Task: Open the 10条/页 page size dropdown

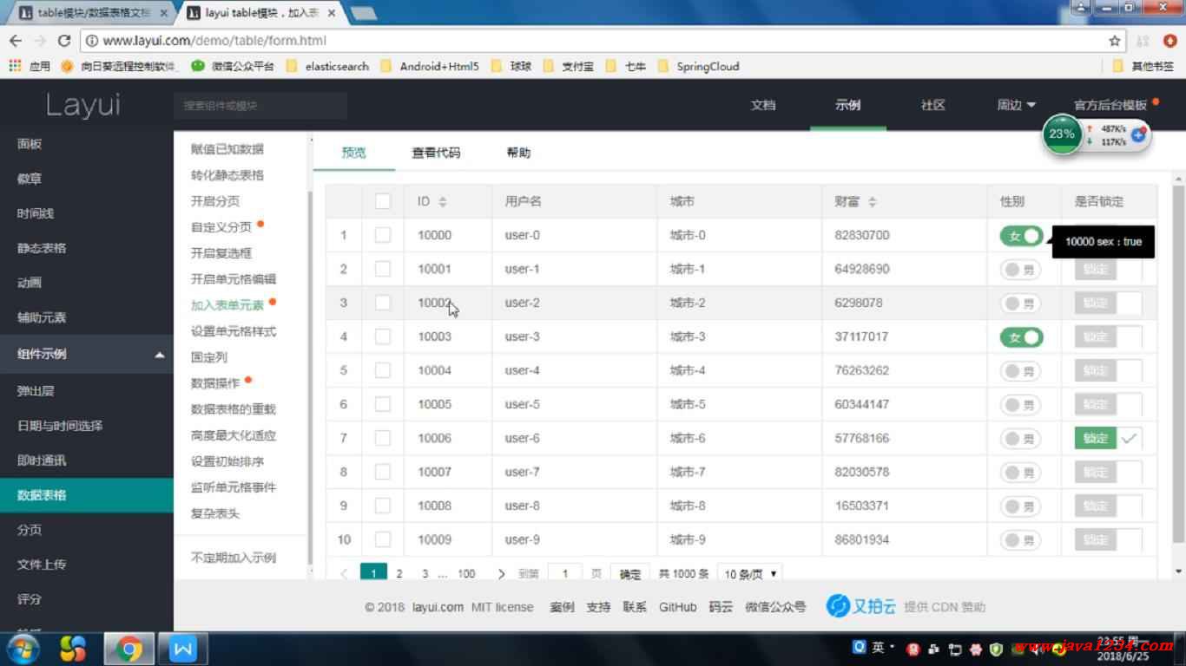Action: coord(749,574)
